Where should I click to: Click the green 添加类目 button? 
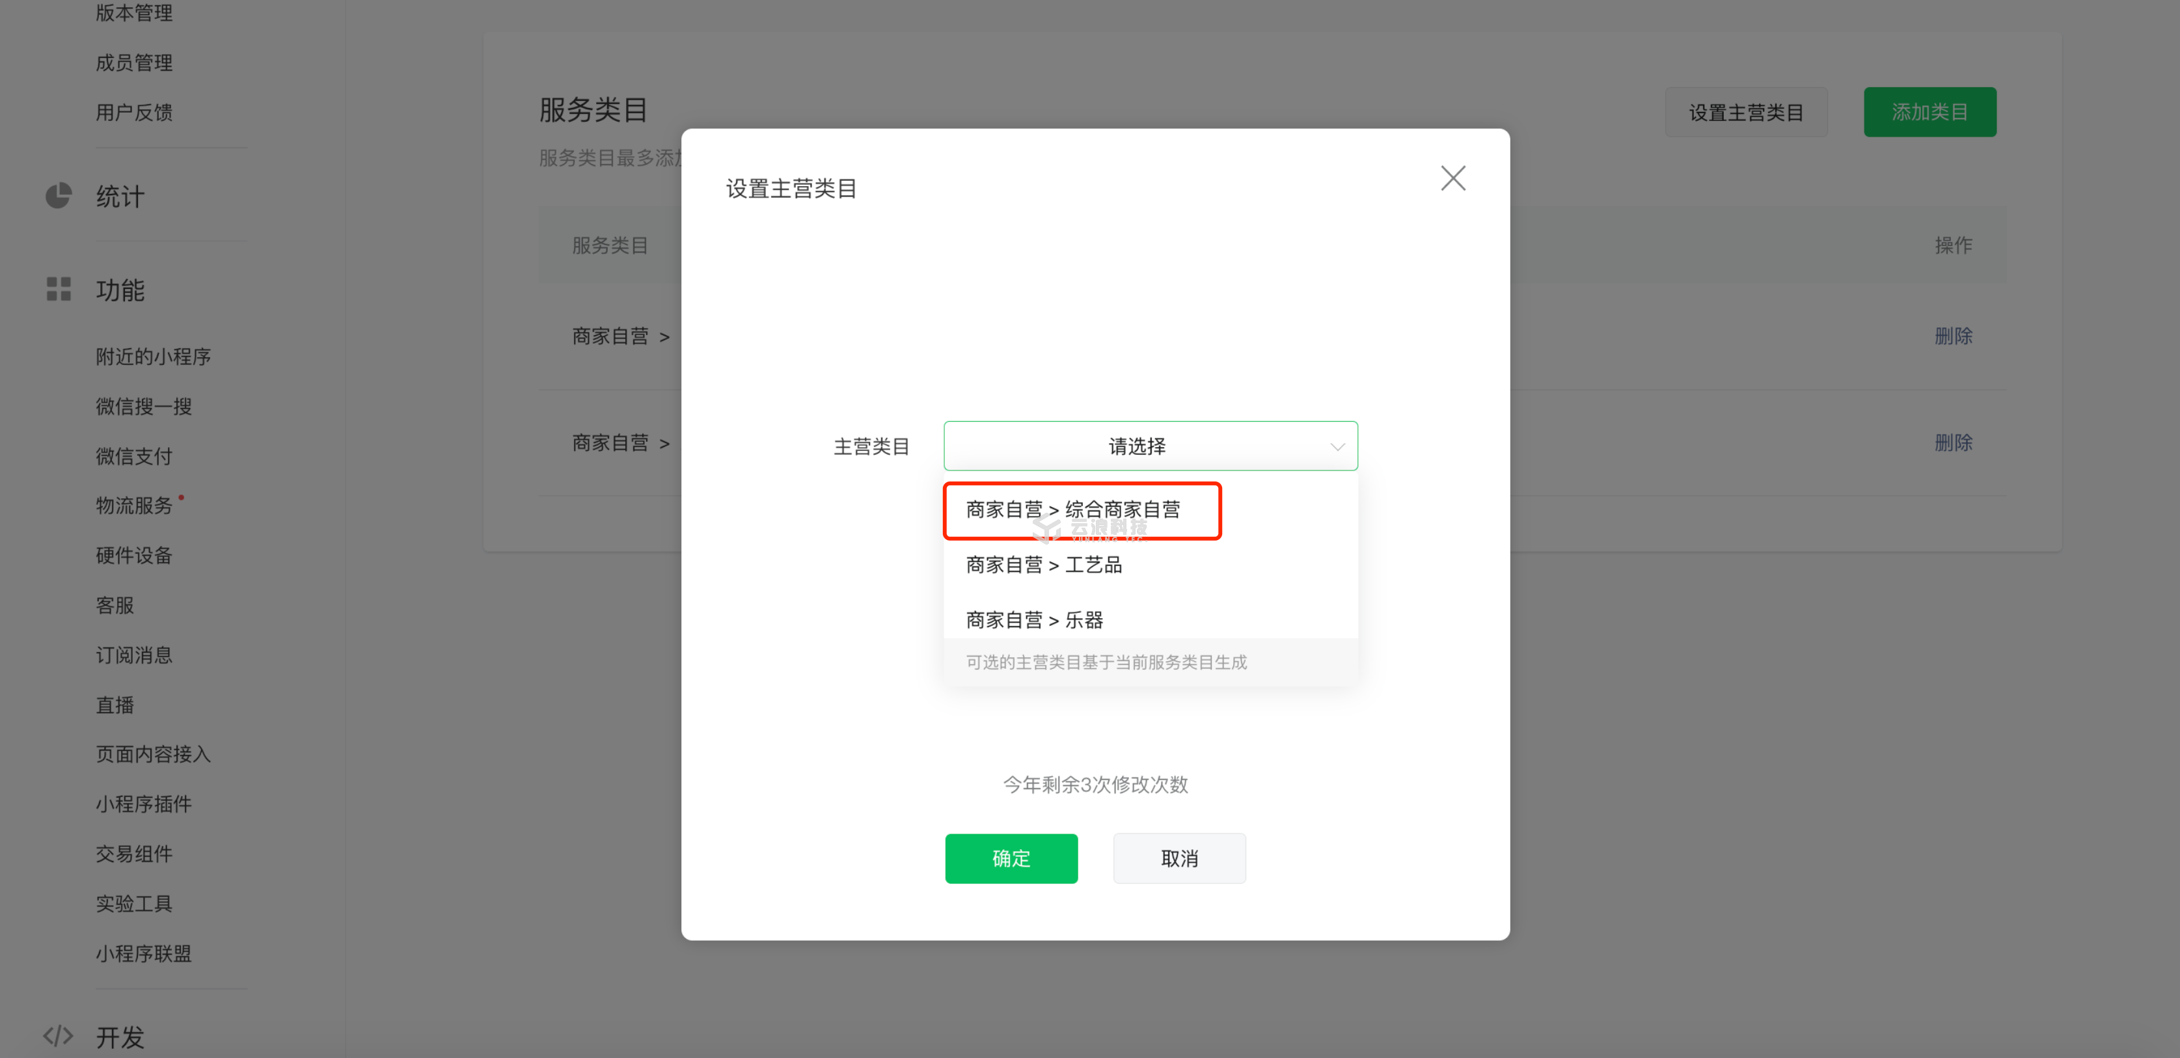1929,112
